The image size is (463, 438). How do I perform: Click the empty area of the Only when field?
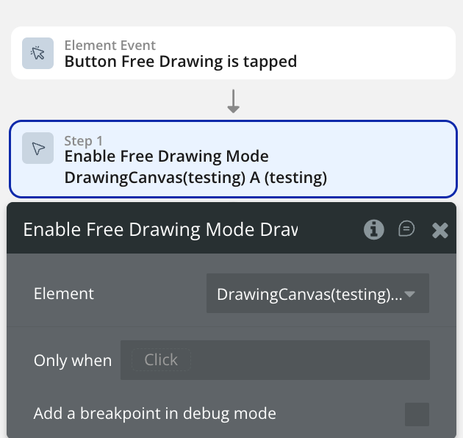click(x=309, y=360)
